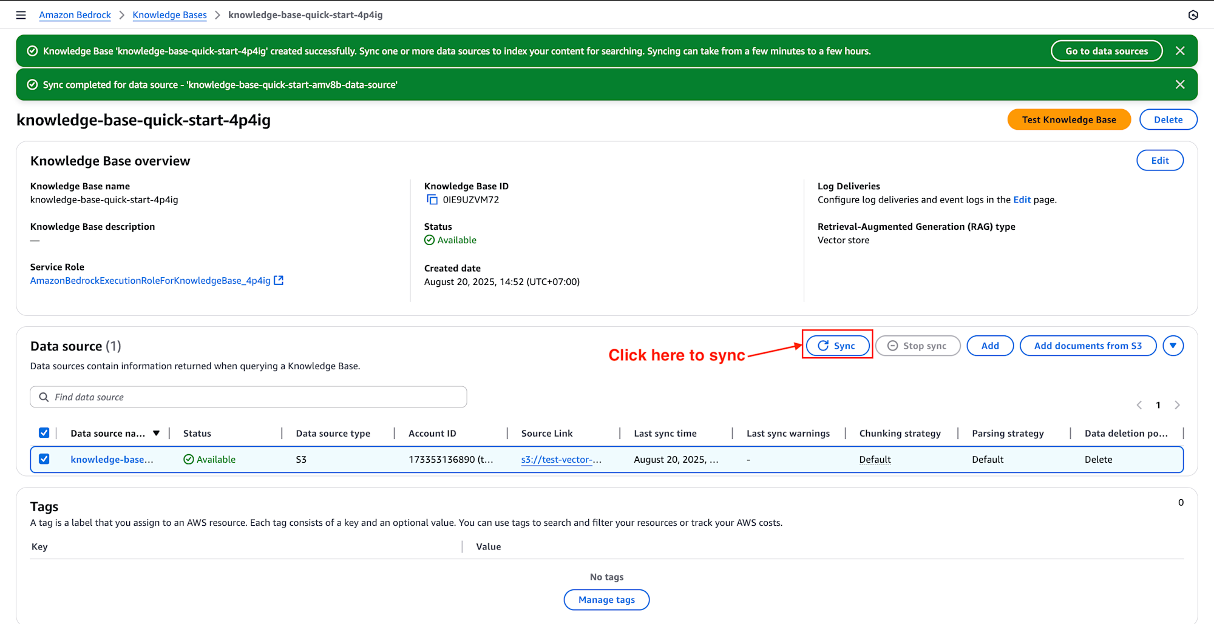This screenshot has width=1214, height=624.
Task: Click Go to data sources button
Action: (x=1107, y=51)
